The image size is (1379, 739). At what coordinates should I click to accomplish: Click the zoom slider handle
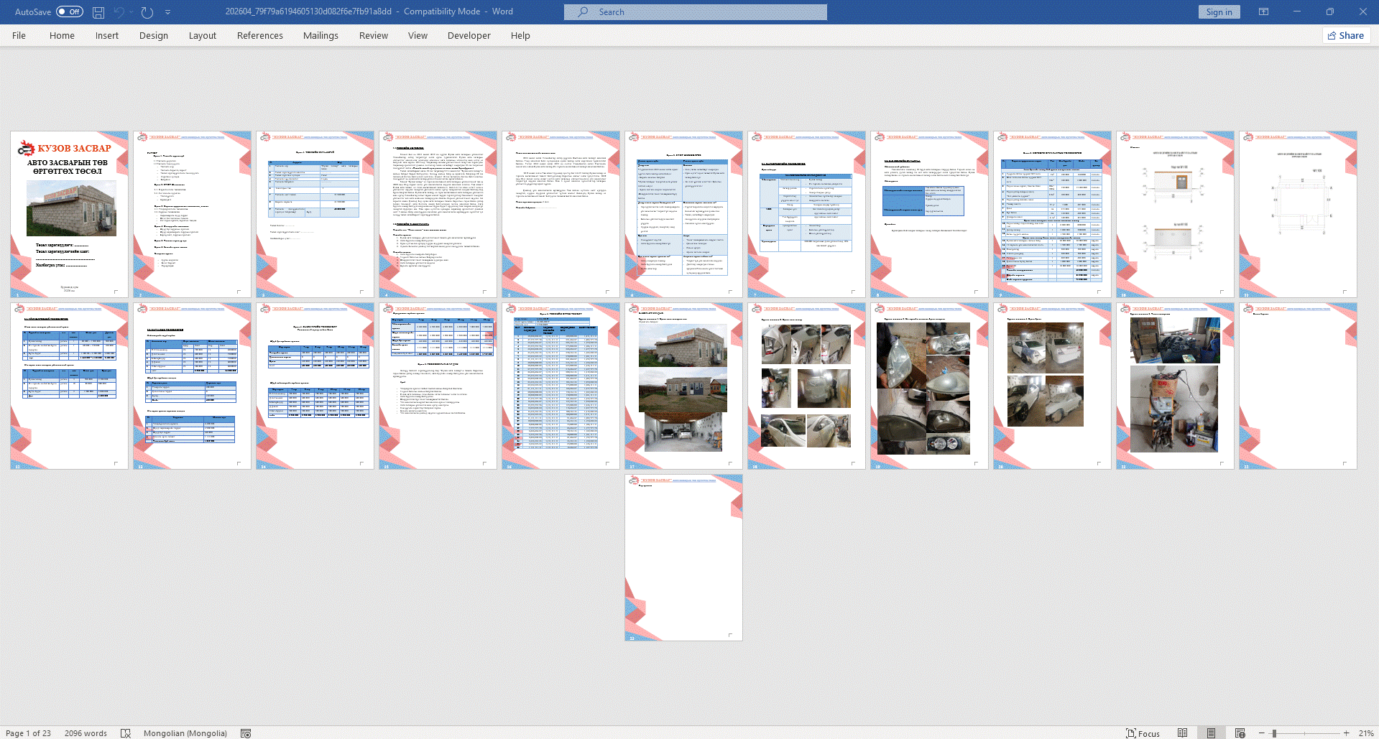coord(1274,733)
